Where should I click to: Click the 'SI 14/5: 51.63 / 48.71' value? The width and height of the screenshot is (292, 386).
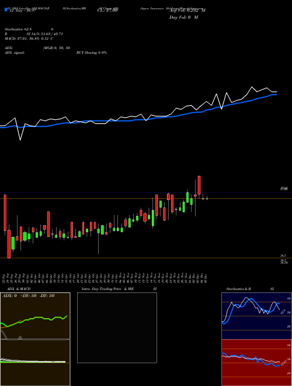tap(45, 34)
